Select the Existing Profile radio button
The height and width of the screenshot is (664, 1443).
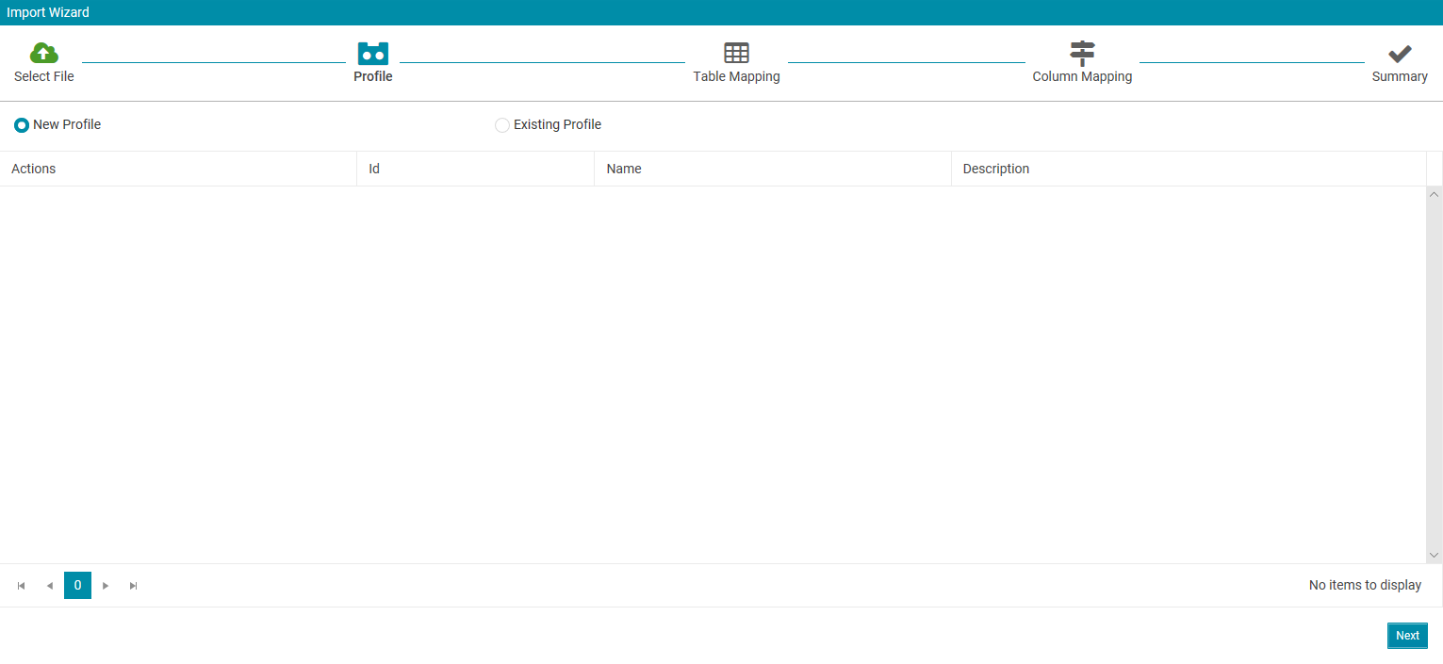[502, 125]
